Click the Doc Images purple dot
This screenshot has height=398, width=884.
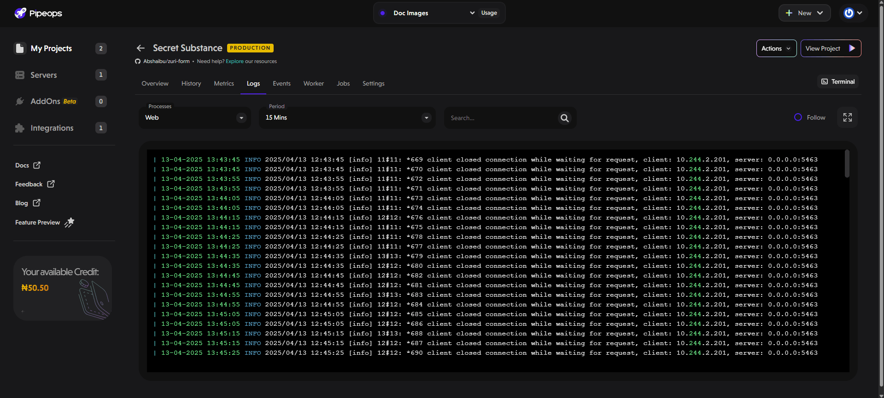(382, 13)
